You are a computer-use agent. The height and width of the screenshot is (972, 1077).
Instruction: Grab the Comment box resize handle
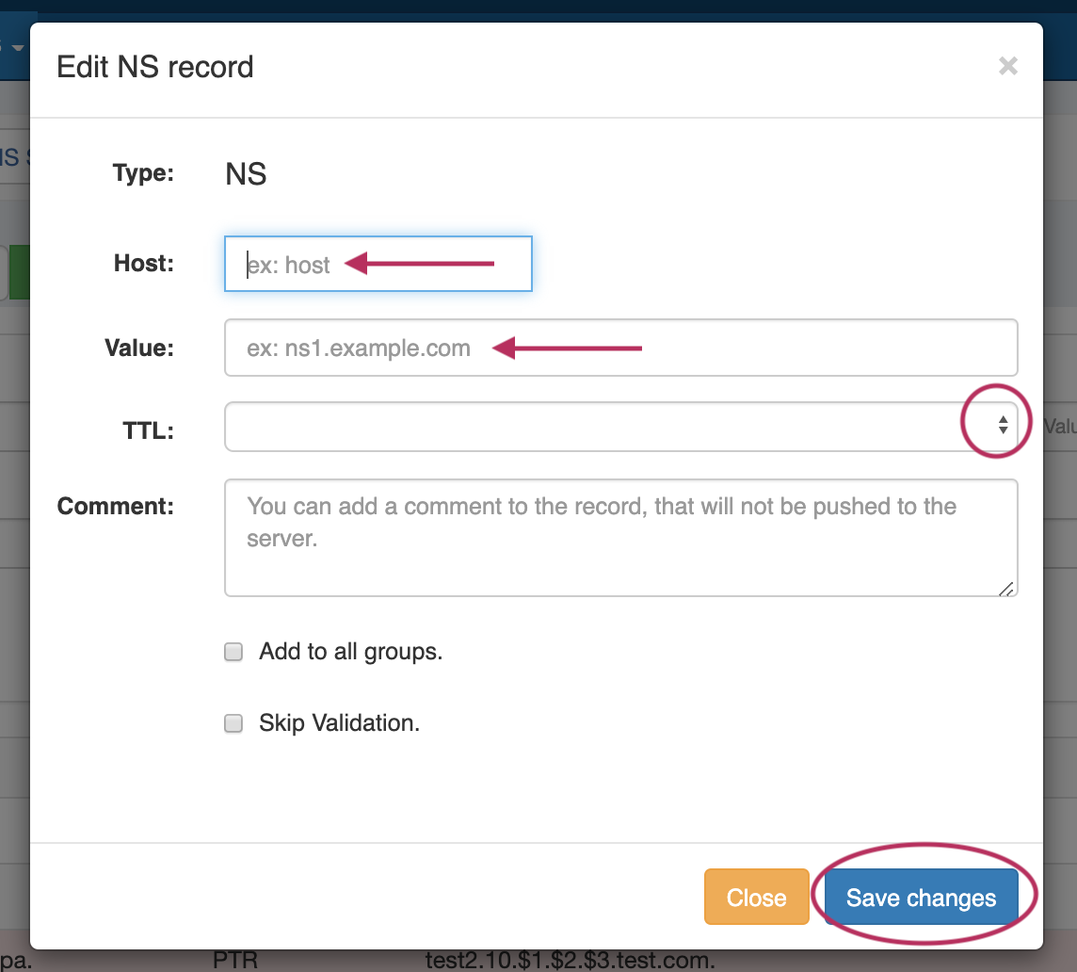click(1006, 588)
